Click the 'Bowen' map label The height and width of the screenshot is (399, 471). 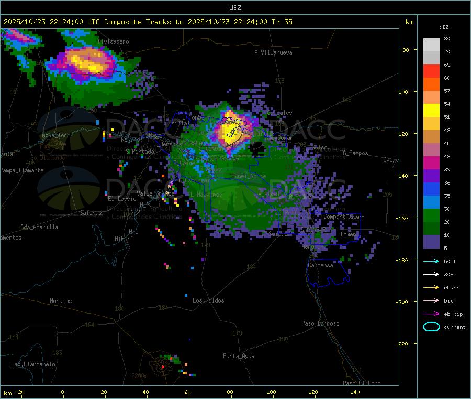point(349,234)
